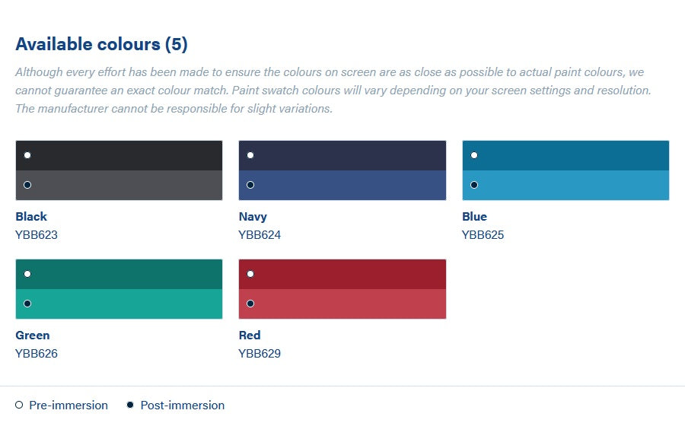The width and height of the screenshot is (685, 423).
Task: Click the Navy pre-immersion white dot
Action: 250,155
